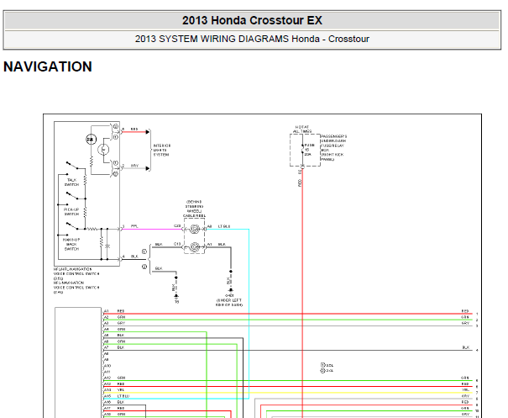The height and width of the screenshot is (418, 508).
Task: Click the 'YEL' label at pin A14
Action: pos(121,389)
